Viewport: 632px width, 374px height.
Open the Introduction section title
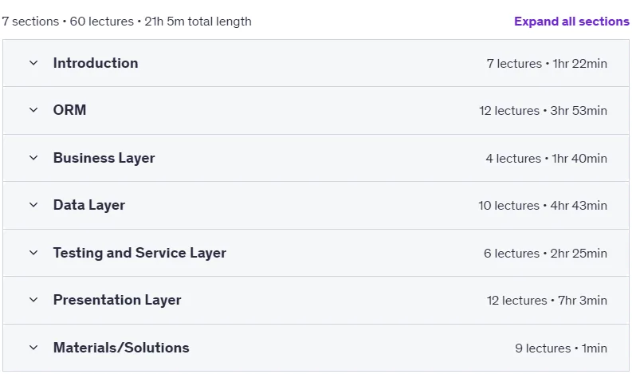click(x=96, y=63)
